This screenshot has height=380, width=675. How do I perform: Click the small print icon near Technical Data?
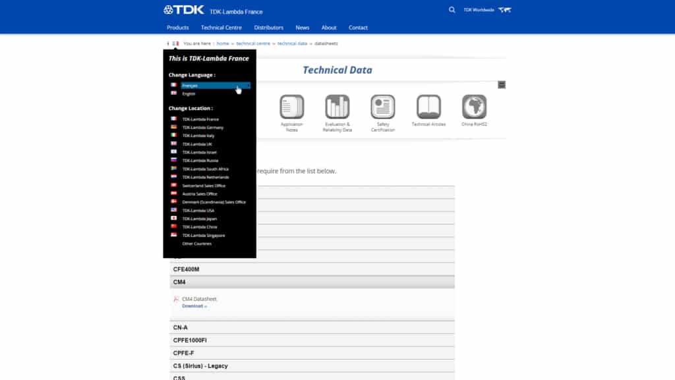(x=500, y=84)
